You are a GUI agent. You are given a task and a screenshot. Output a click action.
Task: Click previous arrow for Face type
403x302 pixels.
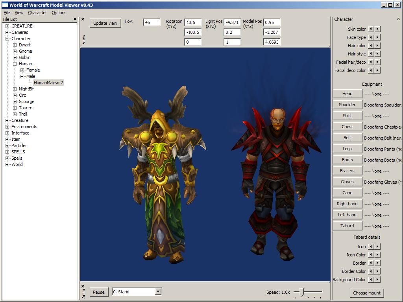pos(371,37)
